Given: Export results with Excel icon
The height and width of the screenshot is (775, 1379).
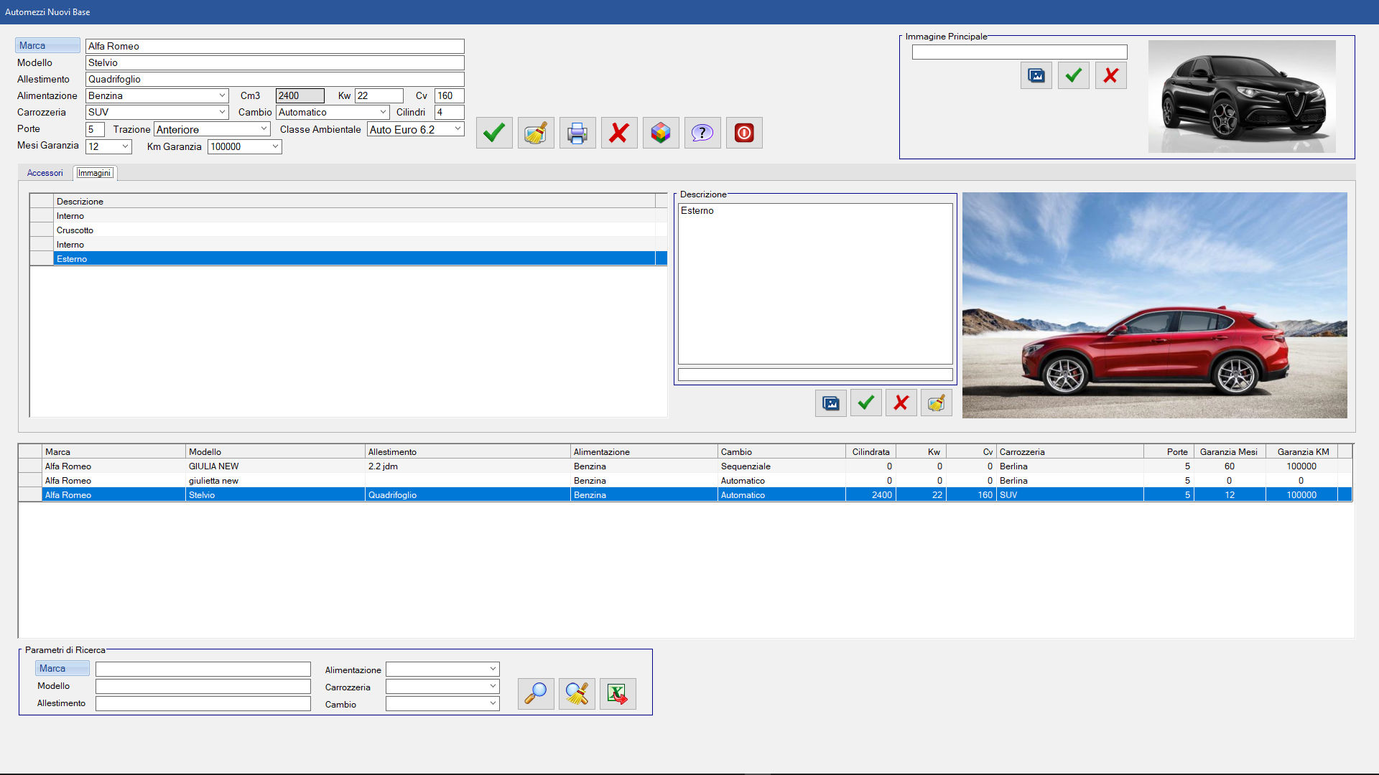Looking at the screenshot, I should (618, 693).
